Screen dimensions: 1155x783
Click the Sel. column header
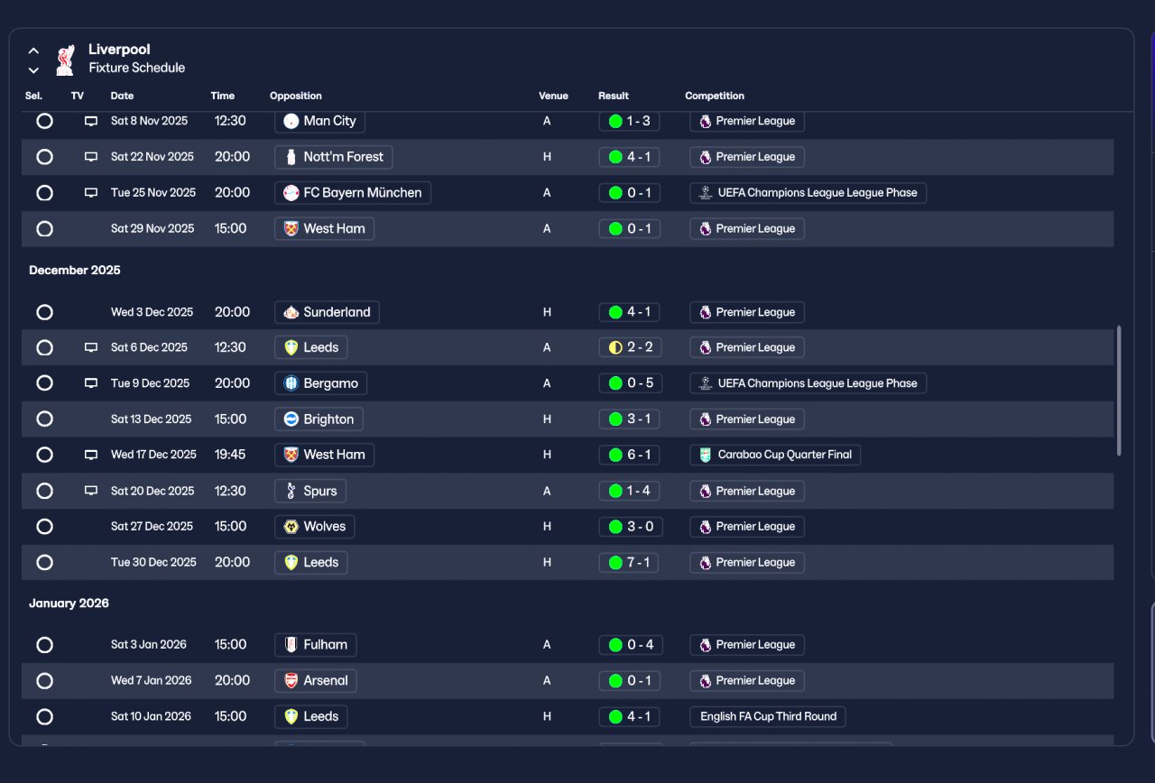(x=33, y=96)
